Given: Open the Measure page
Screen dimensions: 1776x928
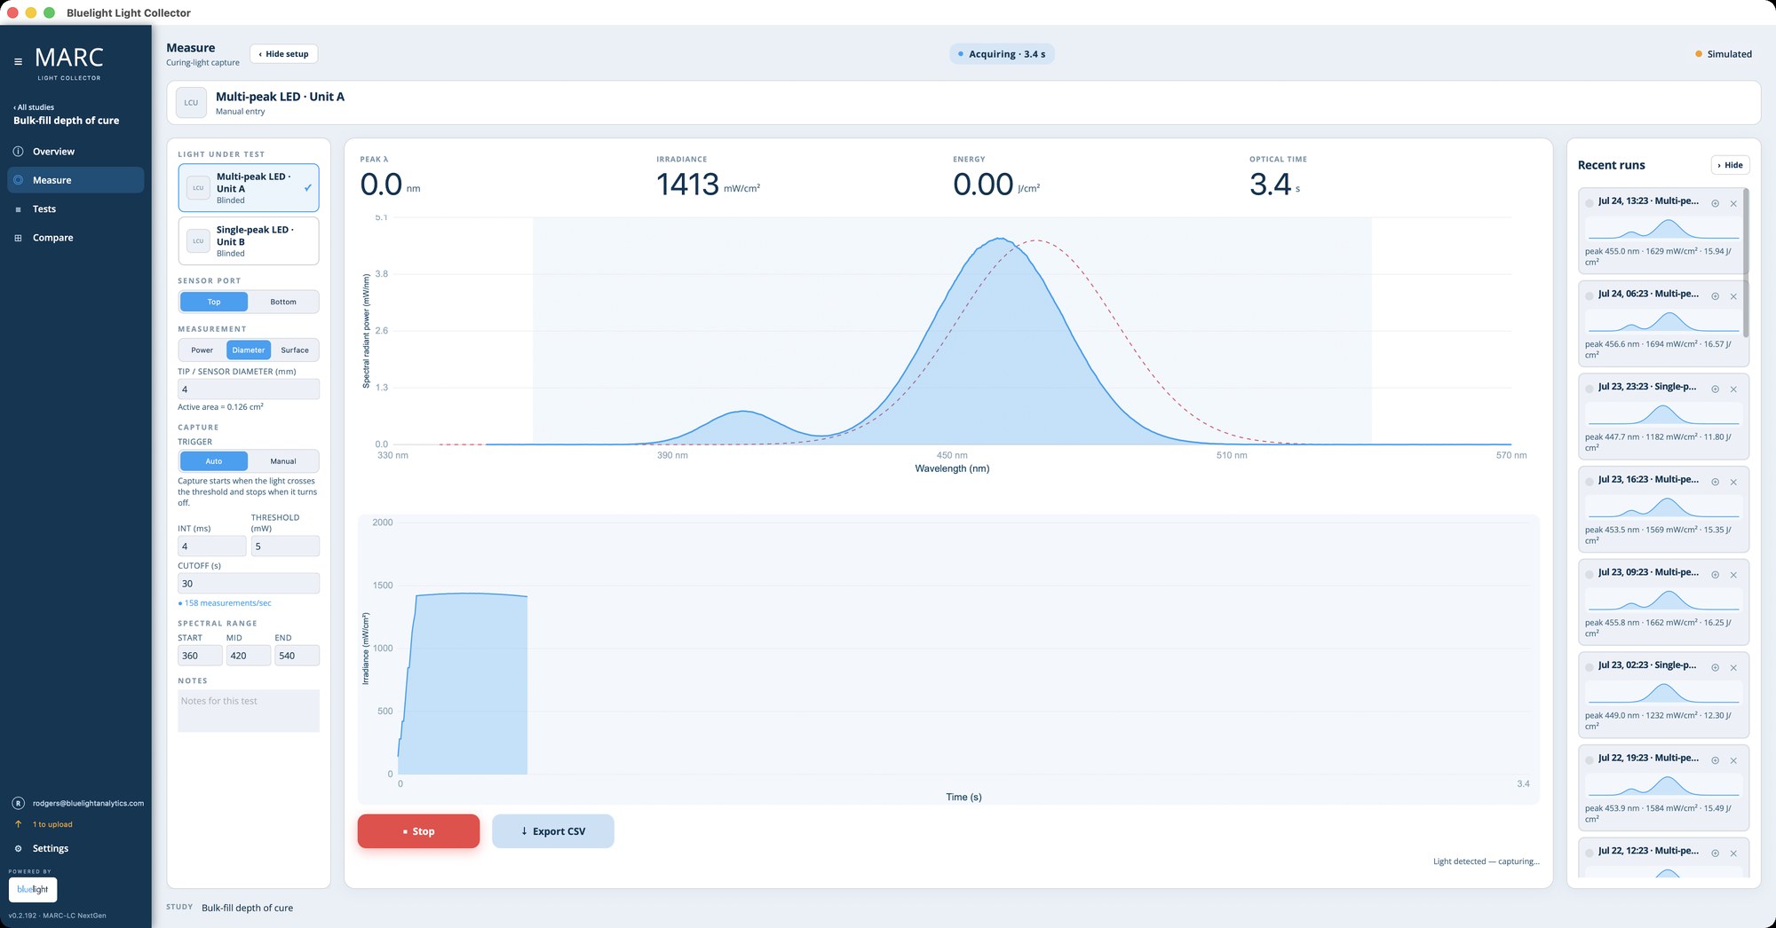Looking at the screenshot, I should [x=75, y=180].
